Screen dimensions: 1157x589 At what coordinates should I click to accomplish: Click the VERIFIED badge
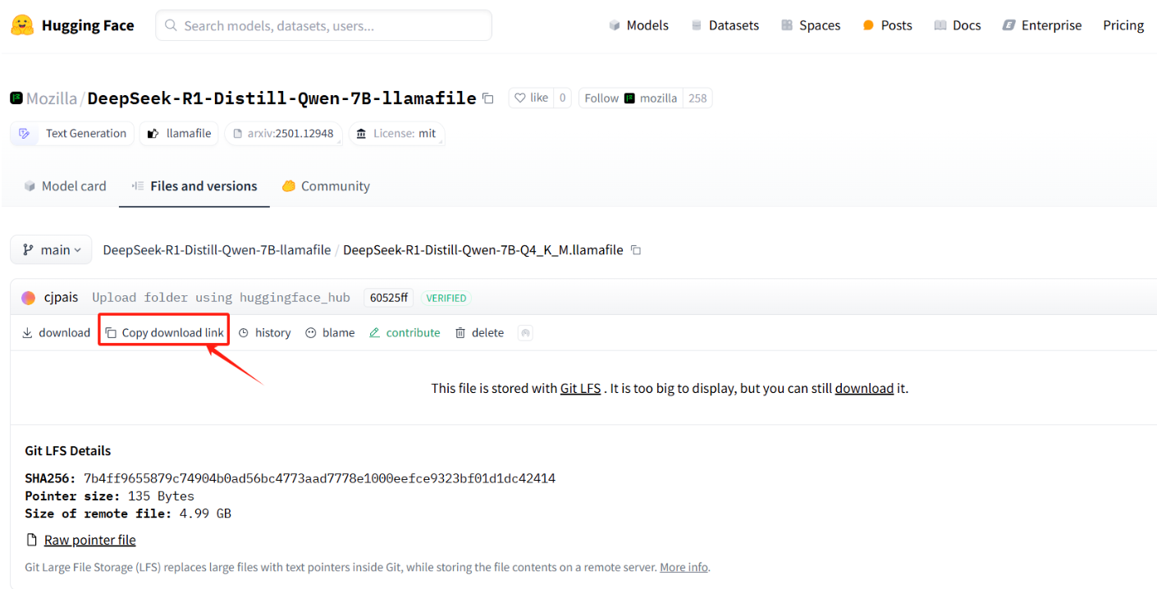click(x=446, y=298)
